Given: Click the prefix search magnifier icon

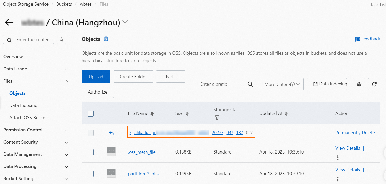Looking at the screenshot, I should [250, 84].
